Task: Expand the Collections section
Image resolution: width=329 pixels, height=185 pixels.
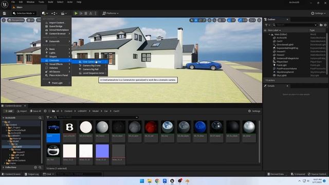Action: click(x=4, y=168)
